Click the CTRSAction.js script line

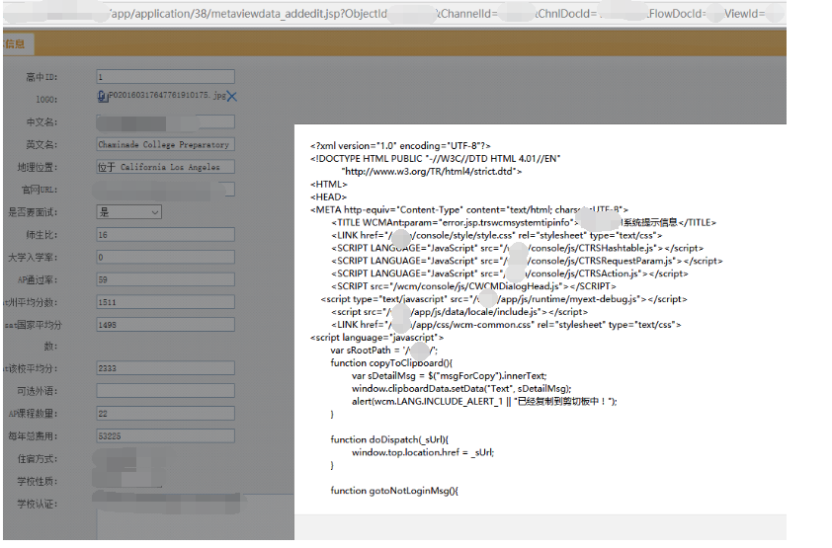510,274
